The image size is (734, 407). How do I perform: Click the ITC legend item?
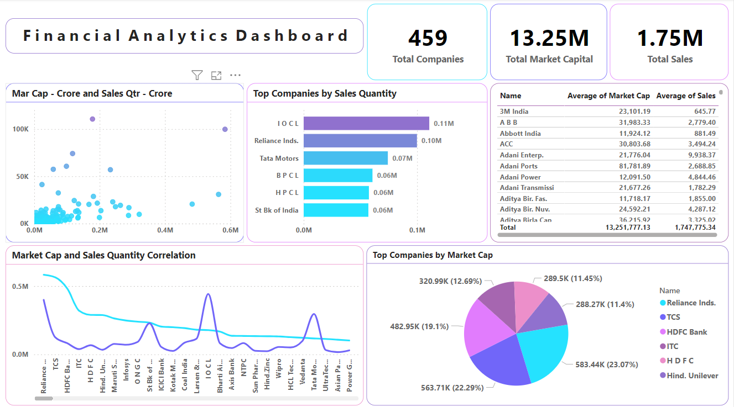pos(672,346)
